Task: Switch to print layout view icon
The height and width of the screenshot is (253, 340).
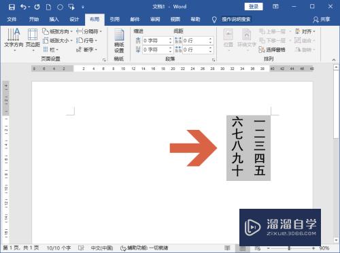Action: click(242, 248)
